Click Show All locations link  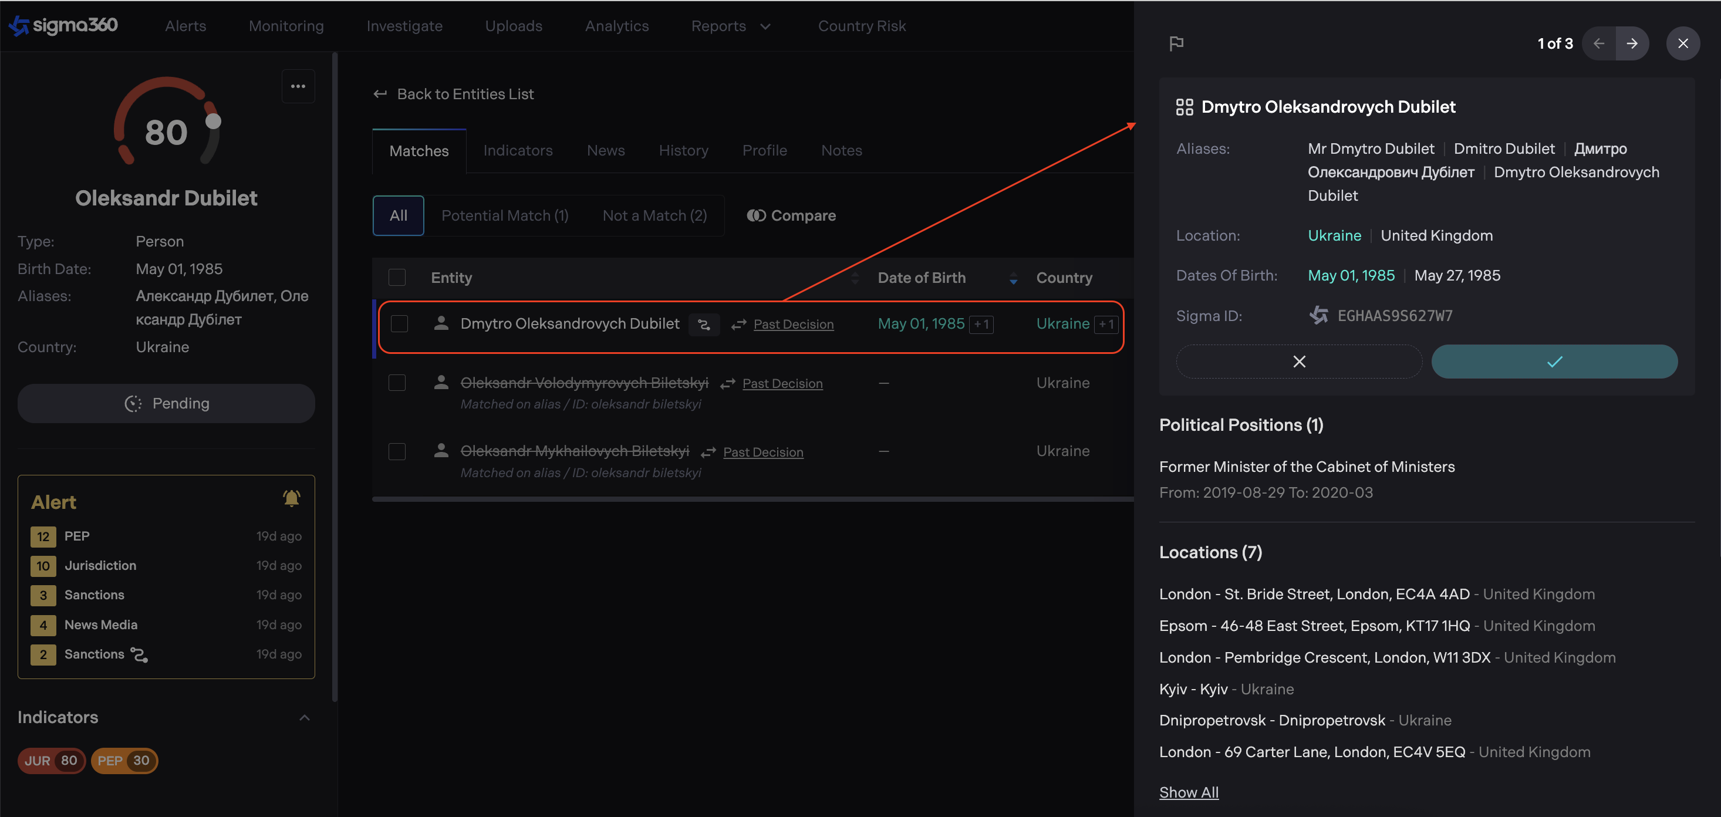pos(1189,792)
